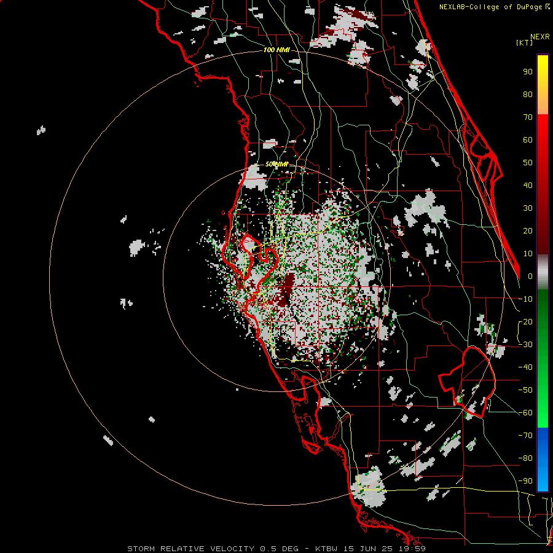Pick the gray zero-velocity segment of the color bar
This screenshot has height=553, width=553.
point(543,272)
